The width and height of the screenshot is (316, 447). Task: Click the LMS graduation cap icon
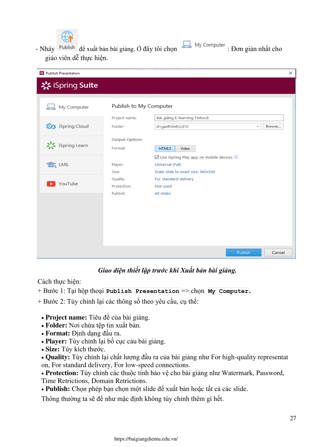click(51, 165)
